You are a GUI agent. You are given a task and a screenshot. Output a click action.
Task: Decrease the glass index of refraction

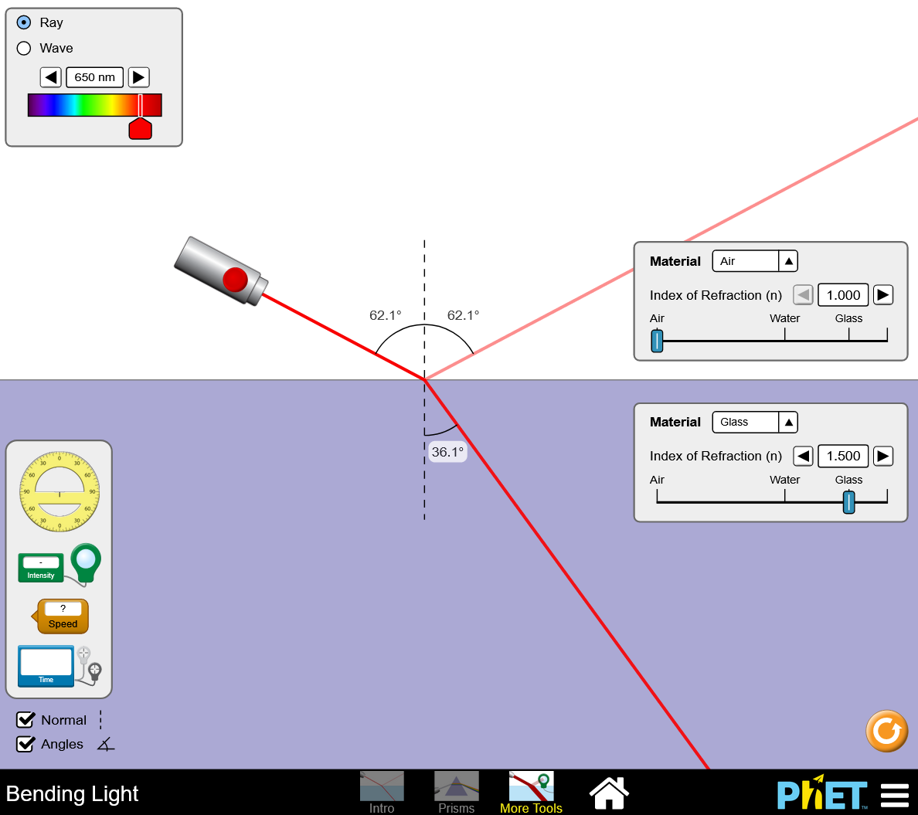(x=804, y=456)
